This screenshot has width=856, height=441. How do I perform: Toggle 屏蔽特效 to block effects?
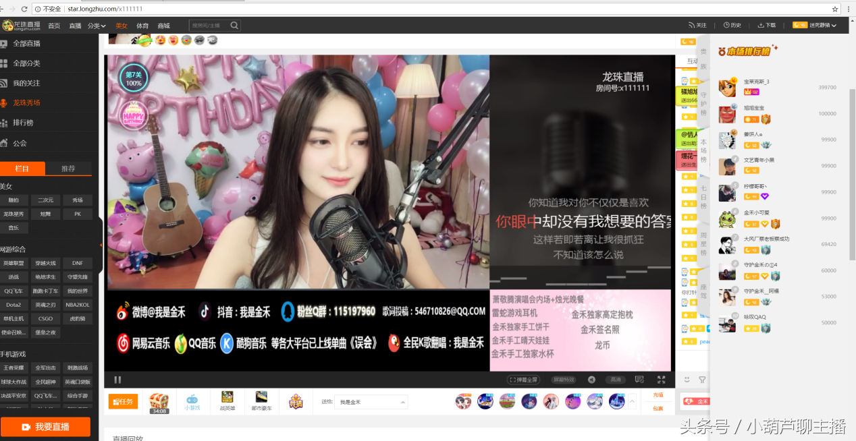(563, 380)
